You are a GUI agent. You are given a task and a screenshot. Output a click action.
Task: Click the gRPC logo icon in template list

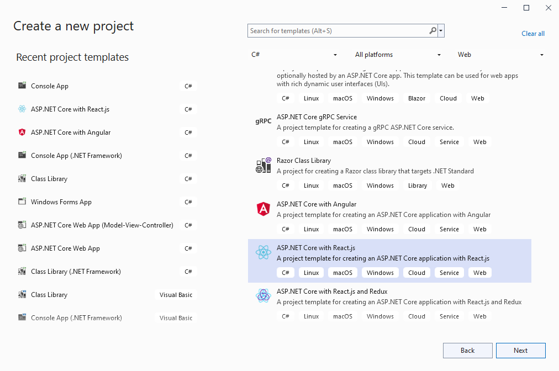tap(263, 121)
